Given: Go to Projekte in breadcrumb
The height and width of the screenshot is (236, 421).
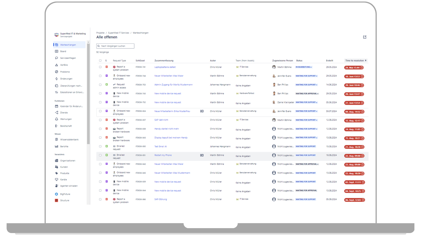Looking at the screenshot, I should coord(100,33).
